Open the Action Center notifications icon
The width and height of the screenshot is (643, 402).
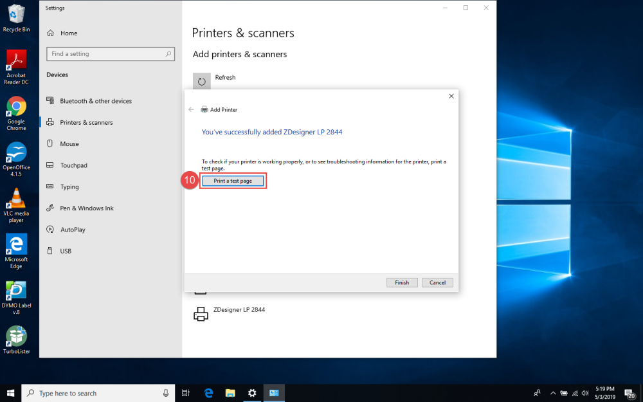tap(630, 394)
